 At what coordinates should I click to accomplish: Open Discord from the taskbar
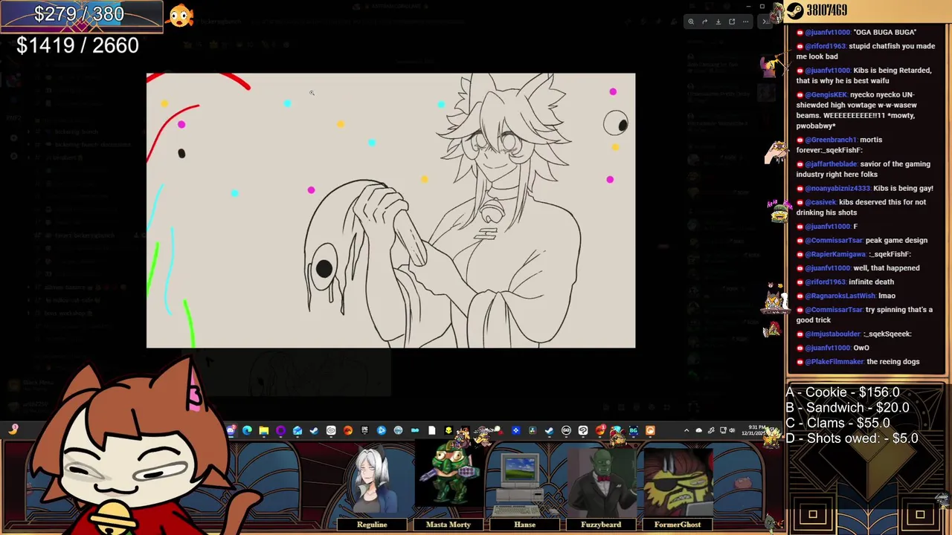231,430
